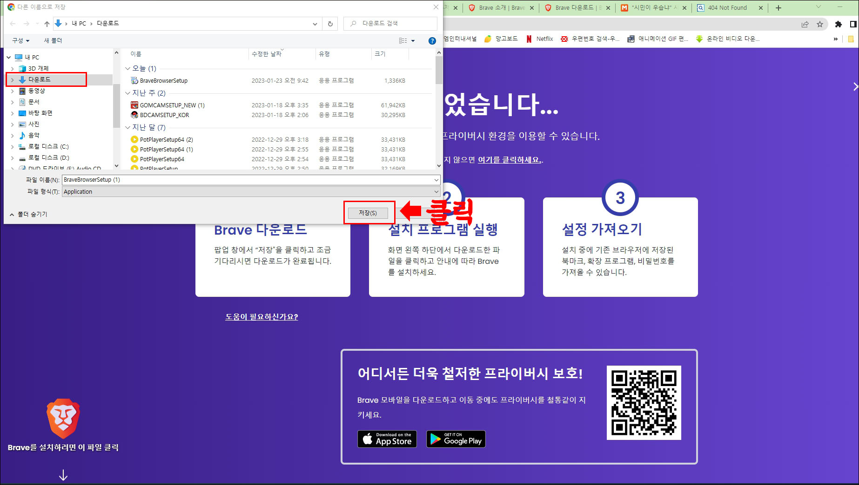859x485 pixels.
Task: Select 문서 in the folder tree
Action: (x=34, y=102)
